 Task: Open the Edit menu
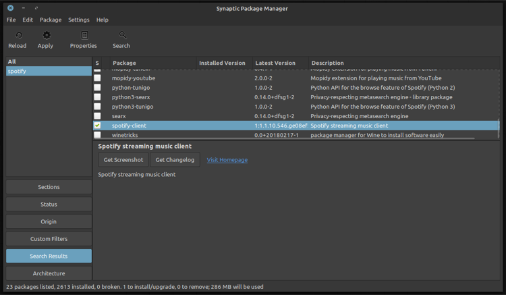pos(28,20)
